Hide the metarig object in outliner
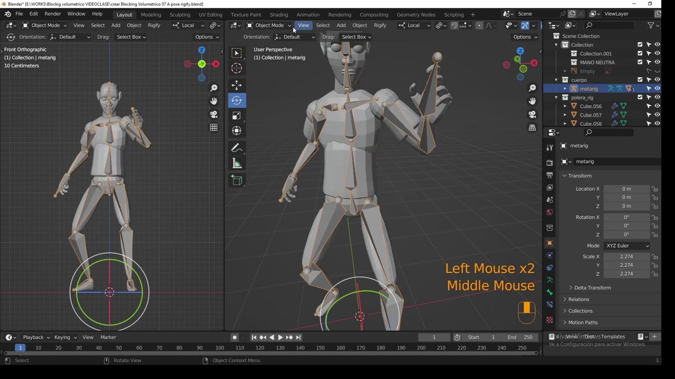Image resolution: width=675 pixels, height=379 pixels. tap(657, 88)
